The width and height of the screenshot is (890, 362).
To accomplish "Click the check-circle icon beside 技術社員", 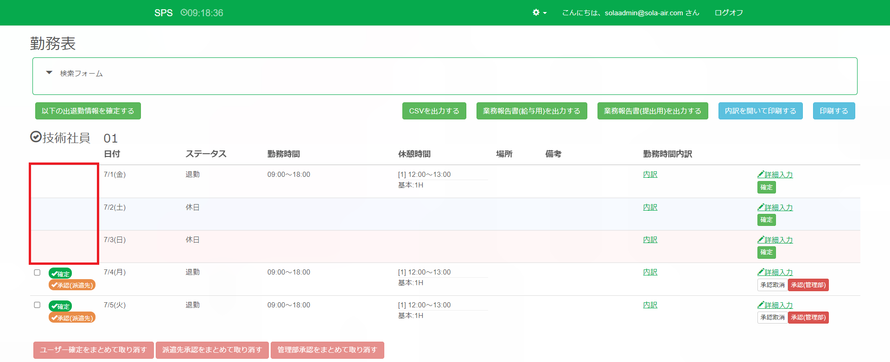I will point(36,137).
